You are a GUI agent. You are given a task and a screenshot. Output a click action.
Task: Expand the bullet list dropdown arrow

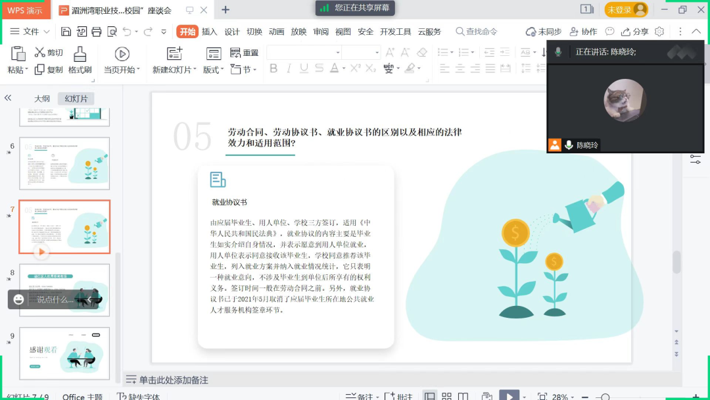[x=452, y=53]
